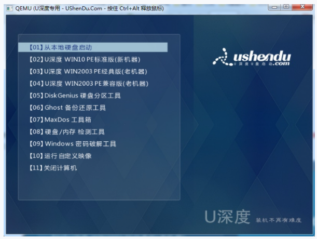Launch 【06】Ghost 备份还原工具
This screenshot has height=239, width=317.
click(x=67, y=108)
